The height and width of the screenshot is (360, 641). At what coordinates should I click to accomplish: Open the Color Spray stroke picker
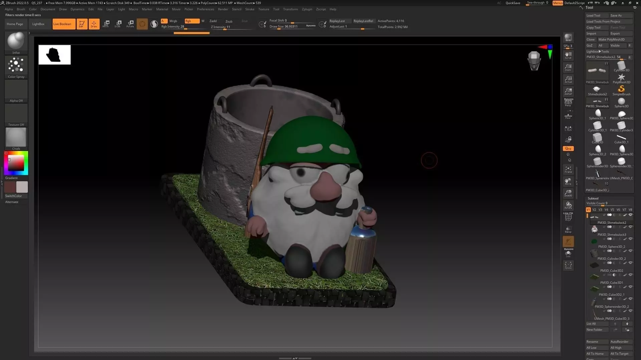pyautogui.click(x=16, y=65)
